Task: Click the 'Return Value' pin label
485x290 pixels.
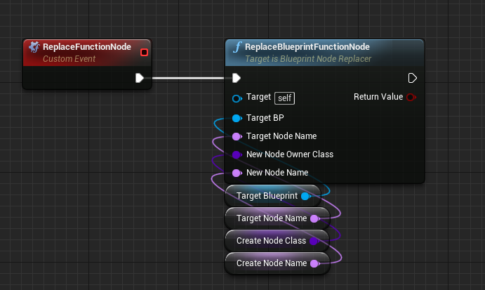Action: [x=378, y=97]
